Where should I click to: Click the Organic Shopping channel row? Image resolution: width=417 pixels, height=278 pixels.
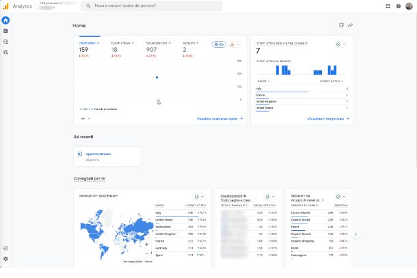[319, 241]
